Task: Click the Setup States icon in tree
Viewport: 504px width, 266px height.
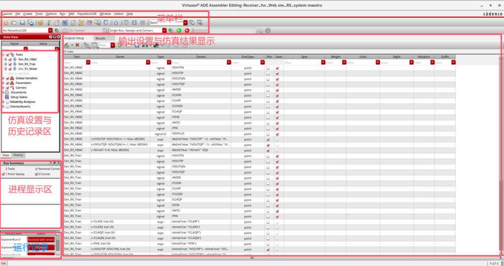Action: click(x=7, y=97)
